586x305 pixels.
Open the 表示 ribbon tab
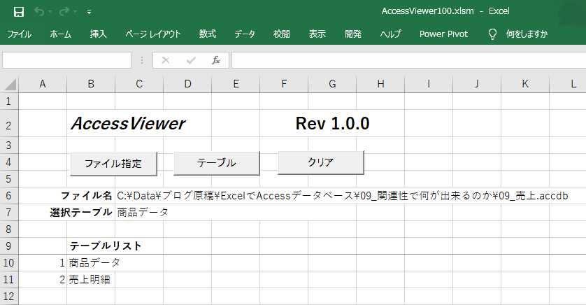coord(317,34)
